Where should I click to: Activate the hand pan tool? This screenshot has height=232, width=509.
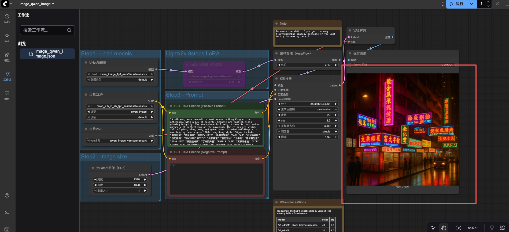click(x=444, y=228)
